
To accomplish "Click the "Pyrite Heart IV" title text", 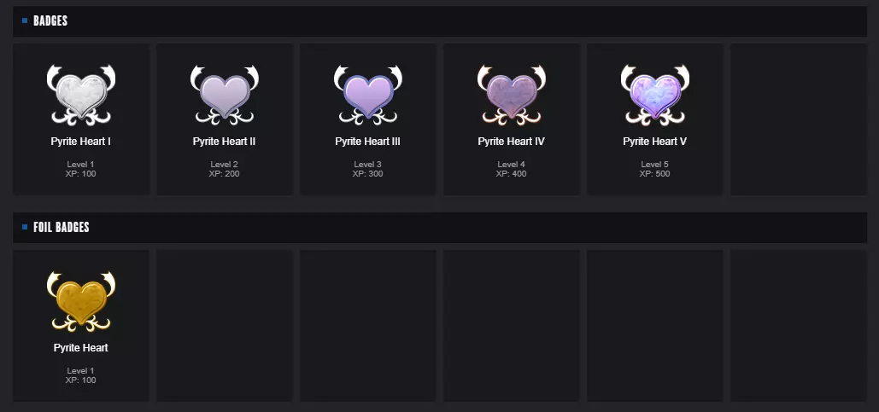I will pyautogui.click(x=511, y=142).
